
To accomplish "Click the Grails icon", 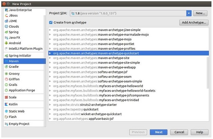I will [6, 85].
